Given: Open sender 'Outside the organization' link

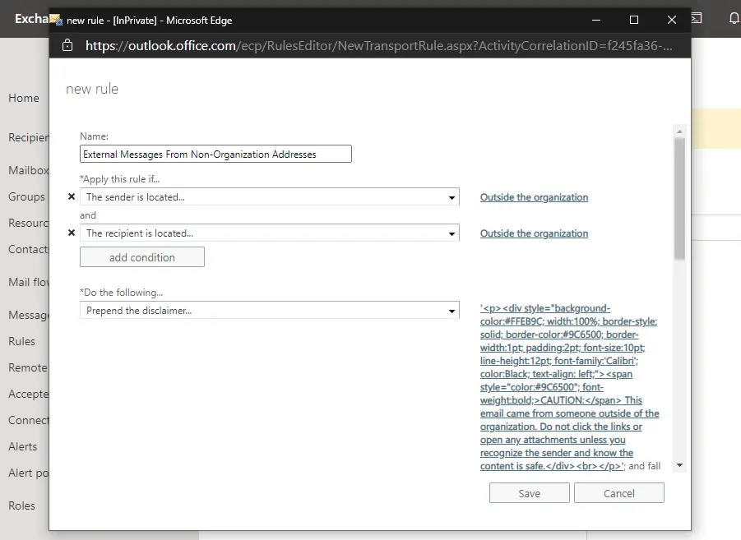Looking at the screenshot, I should [534, 197].
